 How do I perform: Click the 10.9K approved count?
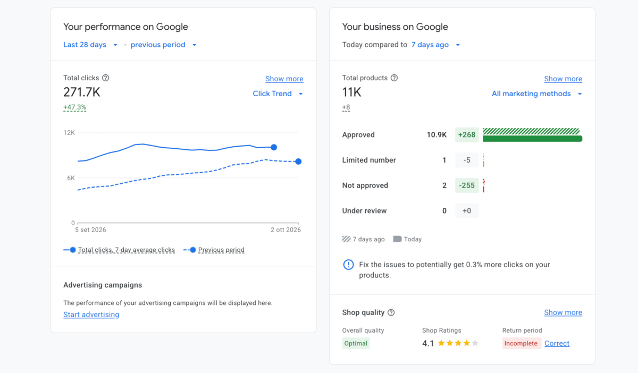tap(436, 135)
